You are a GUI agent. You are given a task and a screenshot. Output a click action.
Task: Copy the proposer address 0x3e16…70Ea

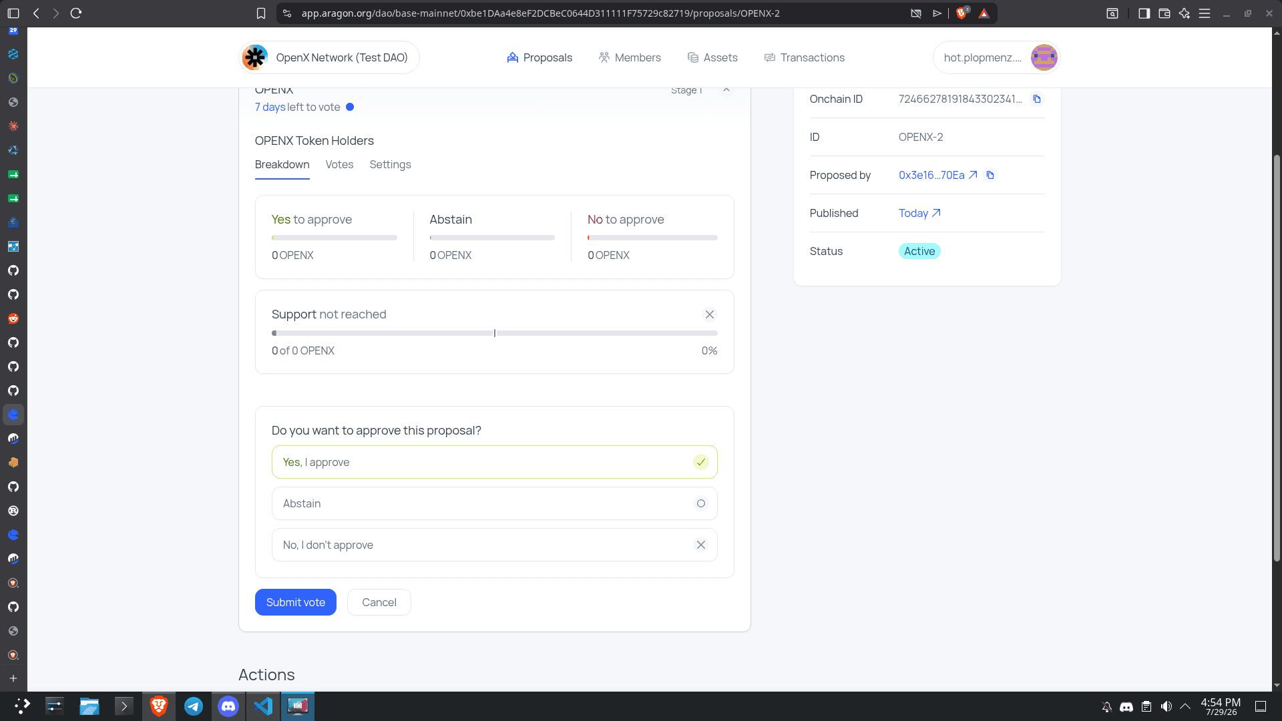coord(990,175)
